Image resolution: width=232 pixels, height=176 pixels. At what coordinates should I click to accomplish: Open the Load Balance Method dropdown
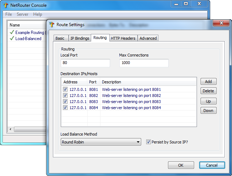101,142
